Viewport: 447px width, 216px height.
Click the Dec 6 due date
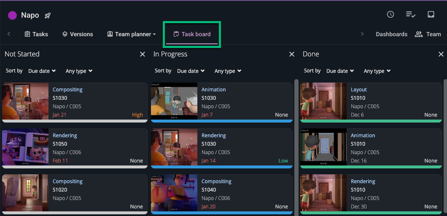pyautogui.click(x=358, y=115)
